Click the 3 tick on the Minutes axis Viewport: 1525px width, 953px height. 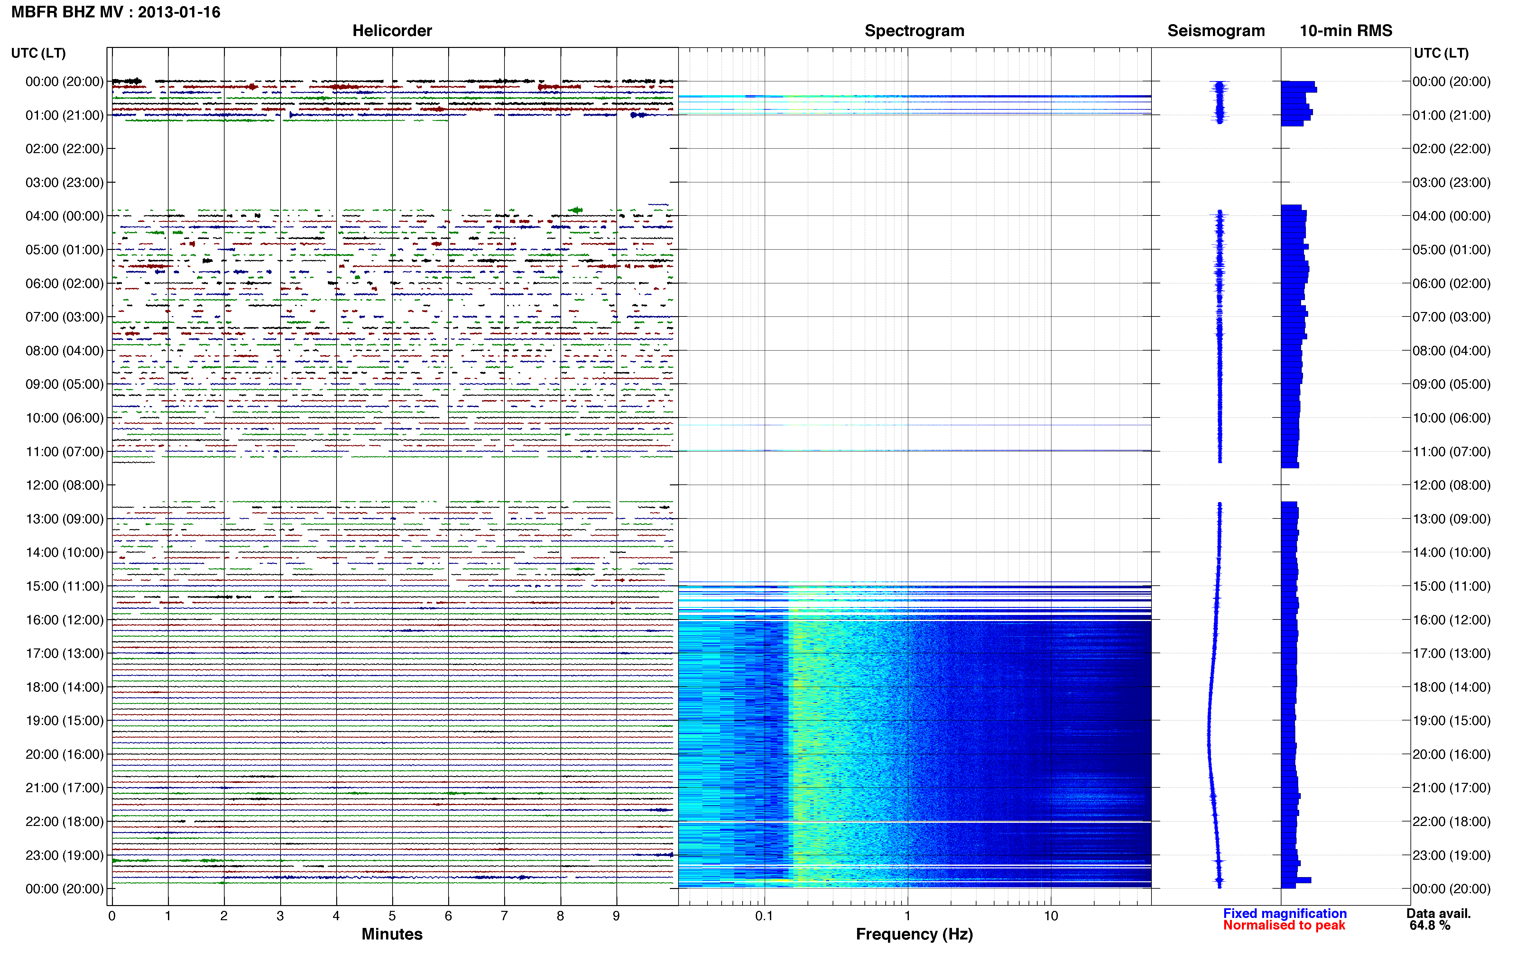tap(280, 916)
